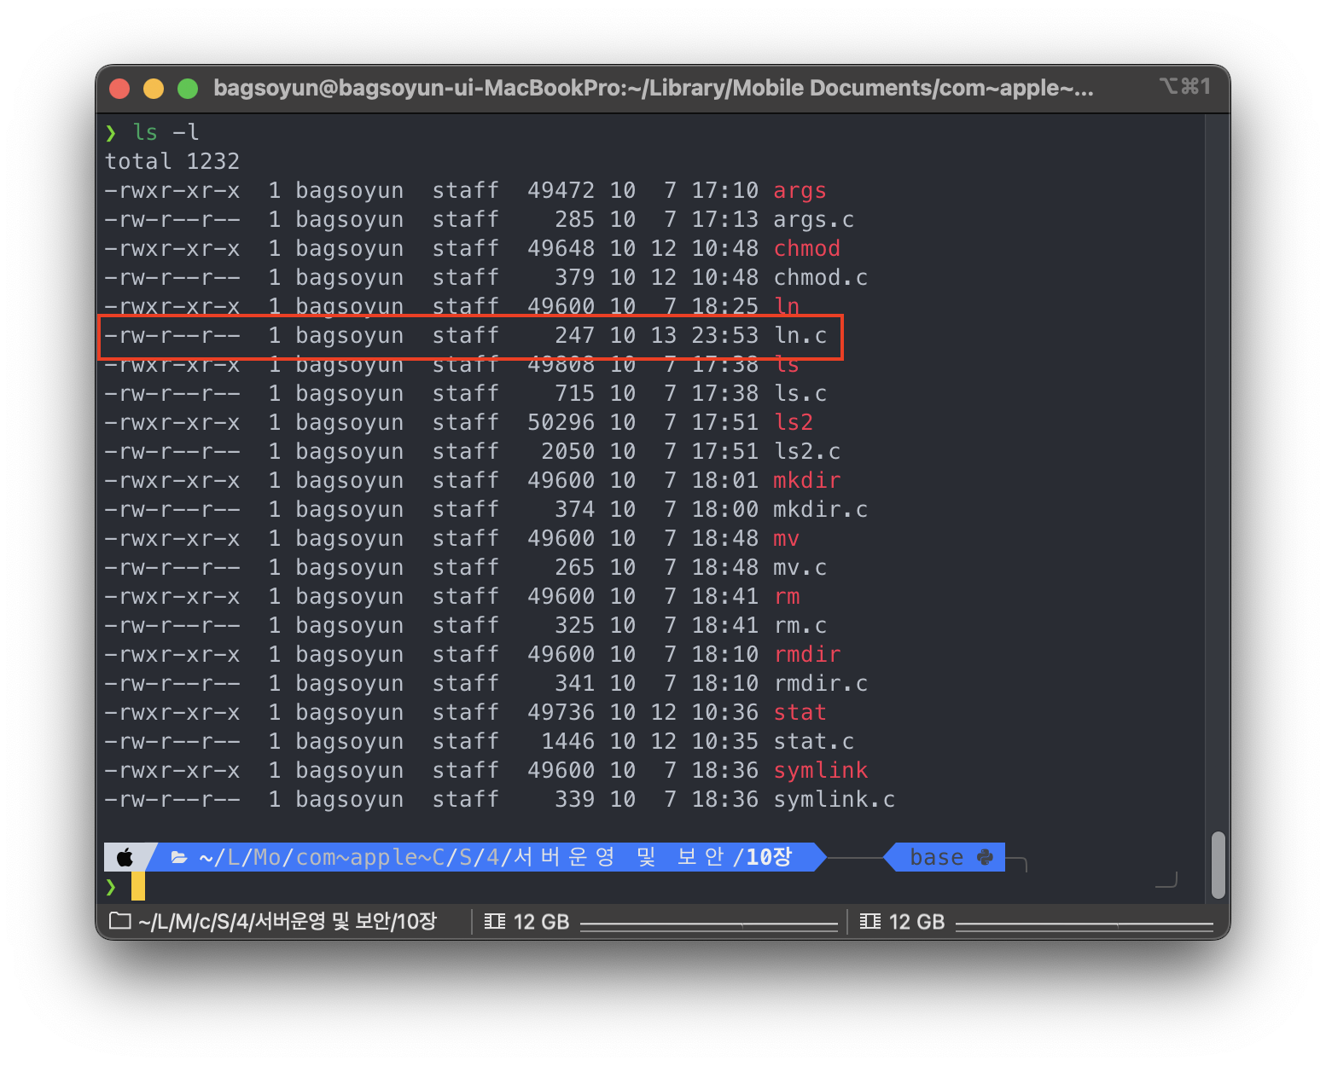This screenshot has height=1066, width=1326.
Task: Click the 'ls -l' command text
Action: [166, 132]
